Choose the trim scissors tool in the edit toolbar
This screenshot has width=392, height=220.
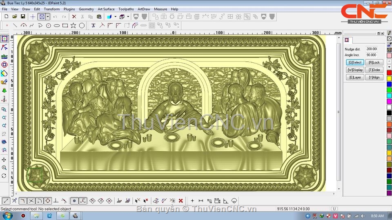pyautogui.click(x=93, y=25)
